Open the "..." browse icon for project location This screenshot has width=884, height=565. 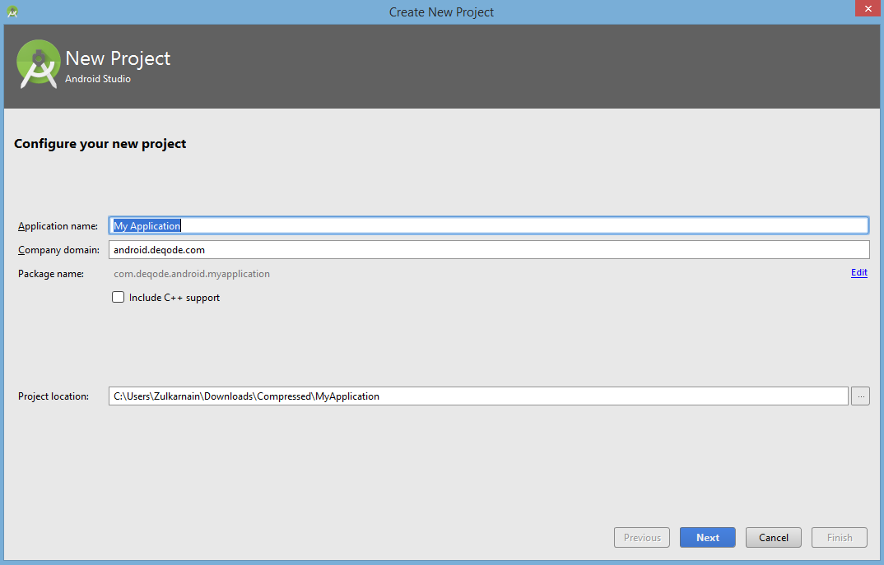tap(860, 396)
